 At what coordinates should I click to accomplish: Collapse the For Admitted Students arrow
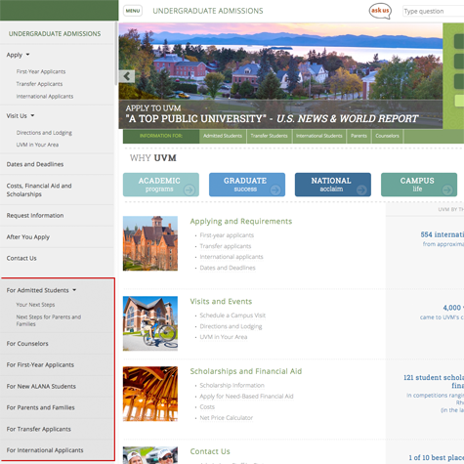(x=74, y=290)
